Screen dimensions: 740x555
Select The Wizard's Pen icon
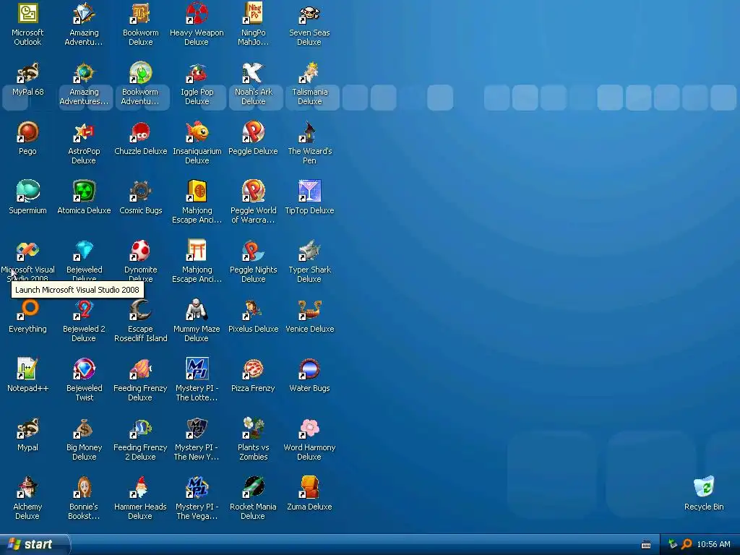point(309,132)
